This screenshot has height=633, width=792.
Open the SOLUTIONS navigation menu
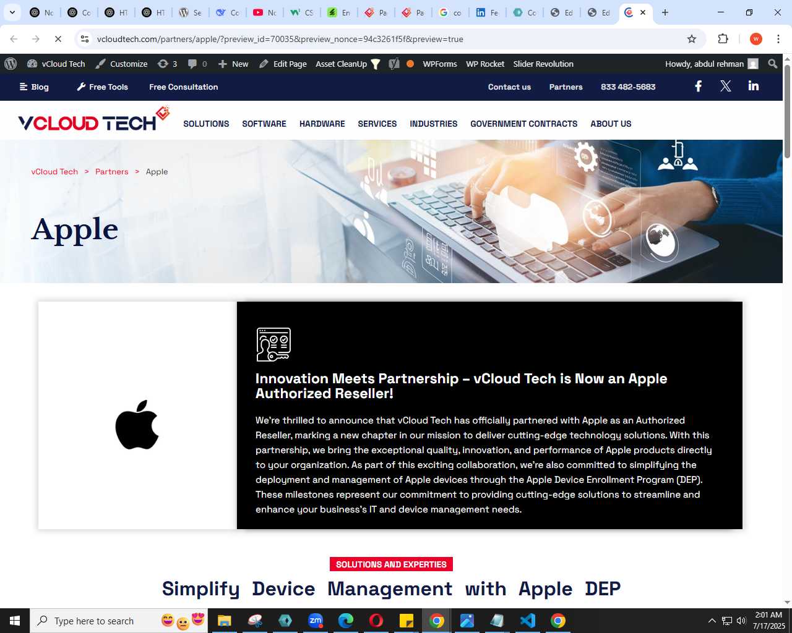point(206,124)
